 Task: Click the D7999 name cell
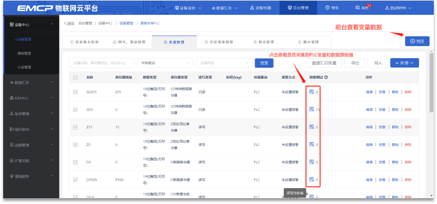coord(92,180)
